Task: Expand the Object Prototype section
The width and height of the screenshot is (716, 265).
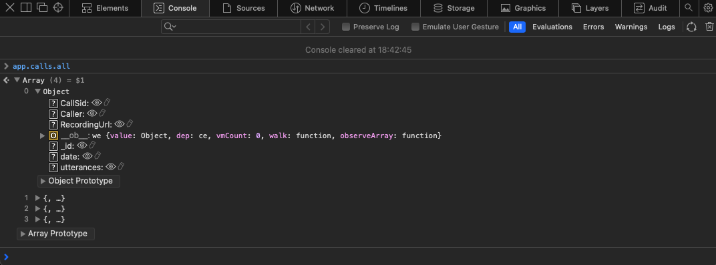Action: click(79, 181)
